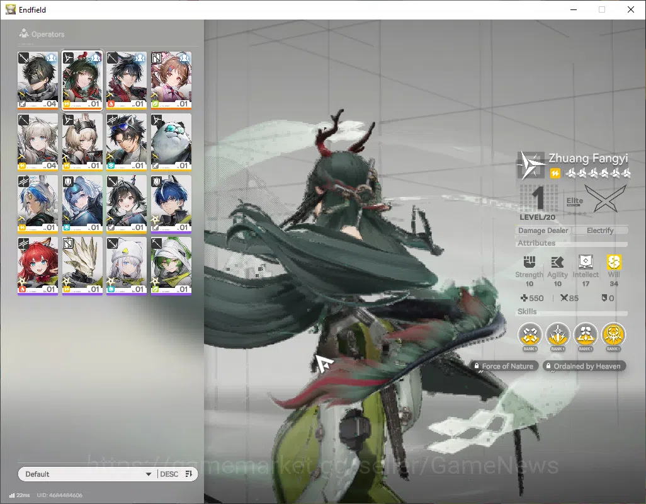Select the green-haired white-hooded operator card
The width and height of the screenshot is (646, 504).
171,265
